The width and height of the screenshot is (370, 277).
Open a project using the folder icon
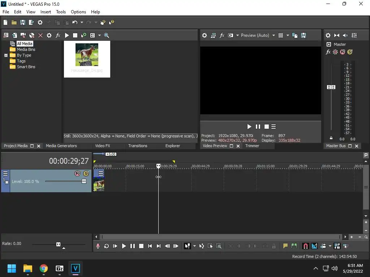click(14, 22)
